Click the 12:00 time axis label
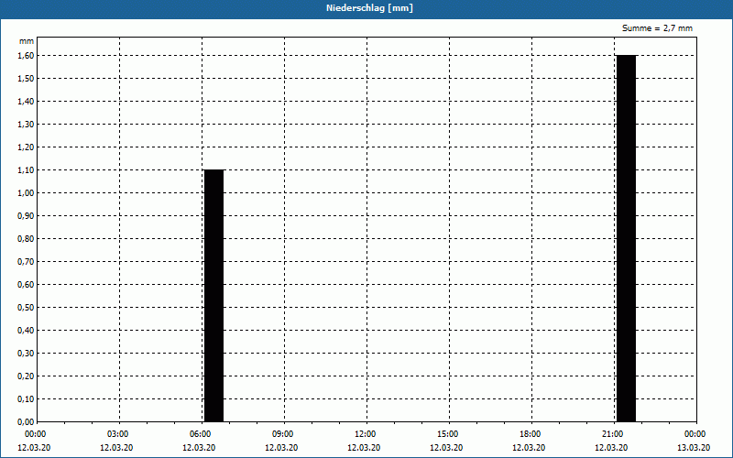The image size is (733, 458). tap(365, 434)
